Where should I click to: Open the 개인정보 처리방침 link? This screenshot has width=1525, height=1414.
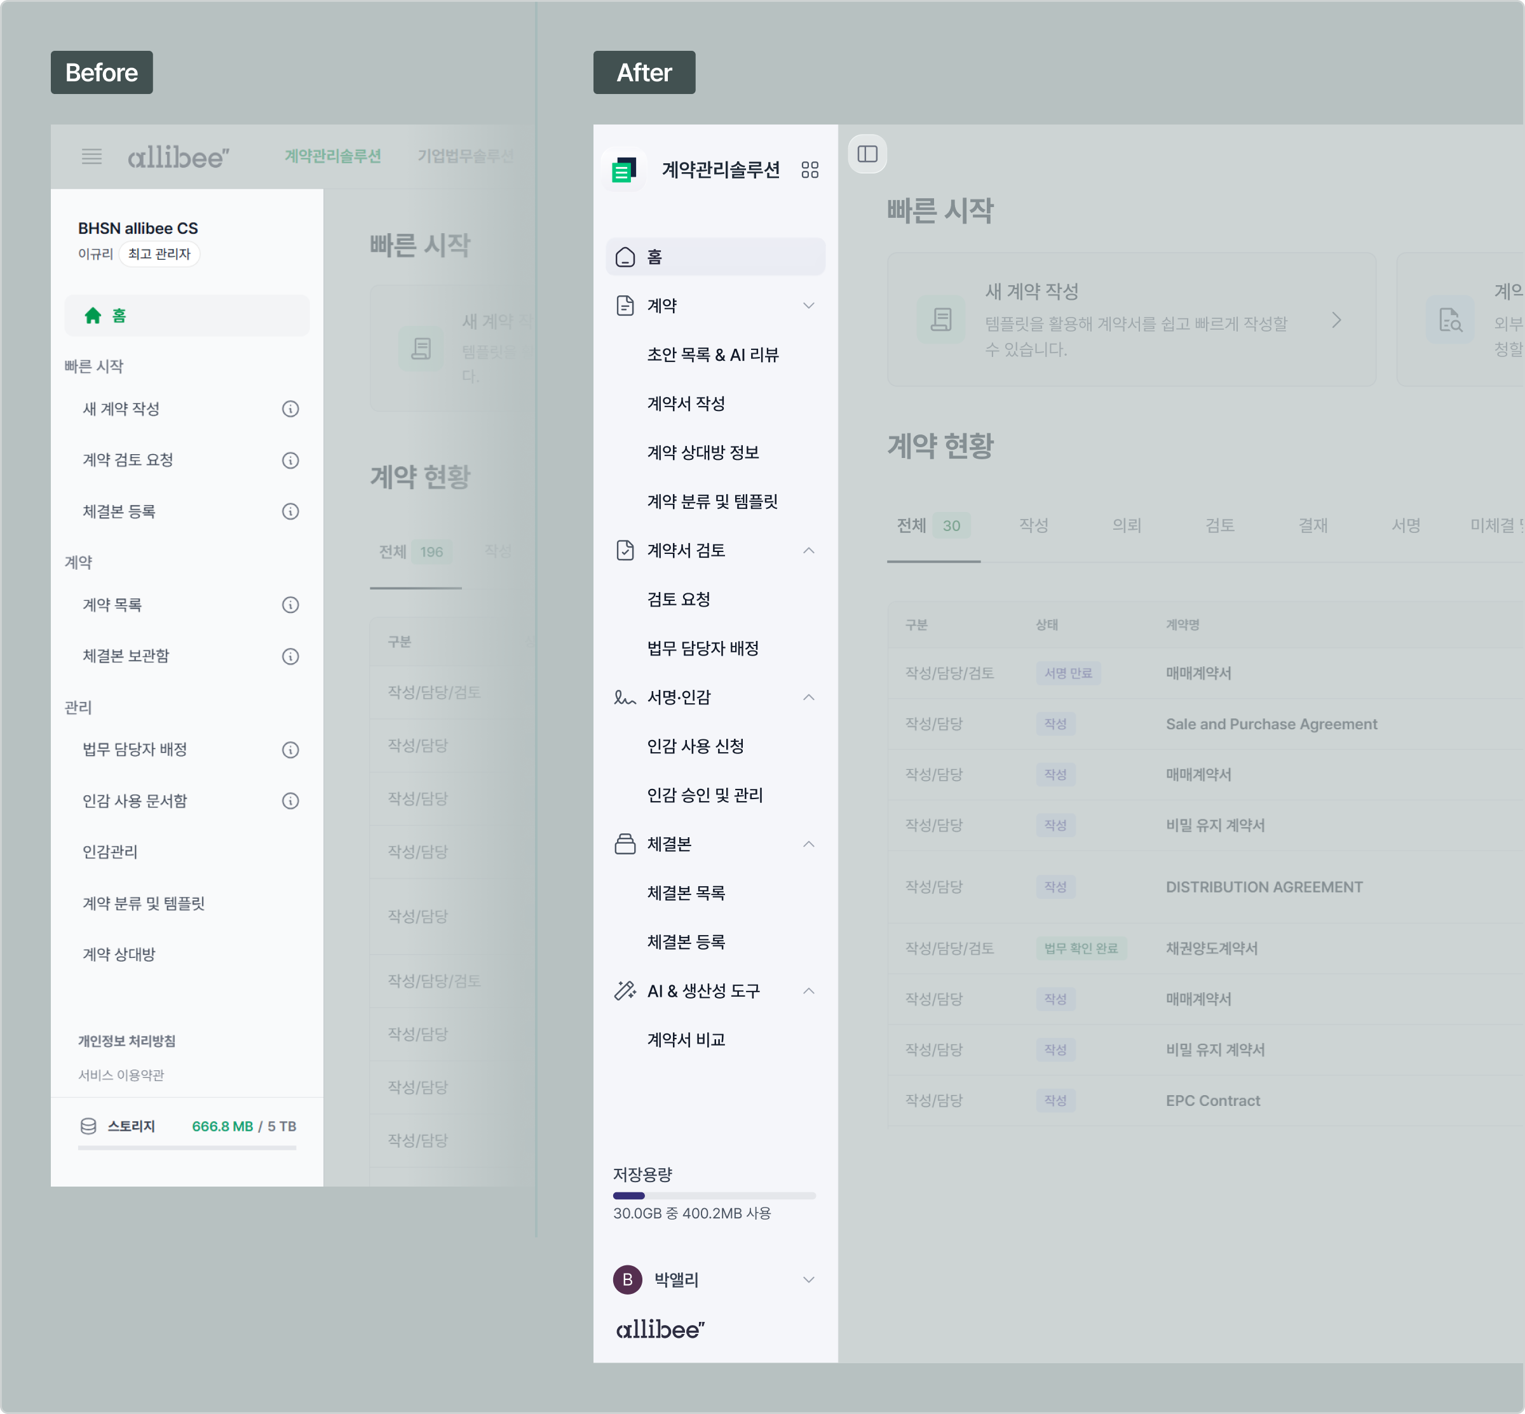point(127,1040)
